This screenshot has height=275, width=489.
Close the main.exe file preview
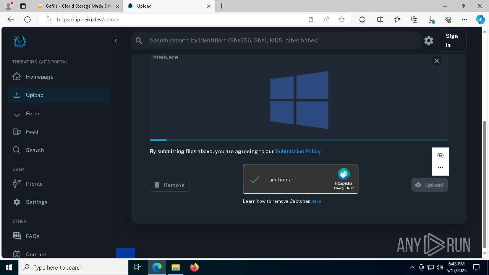tap(436, 61)
